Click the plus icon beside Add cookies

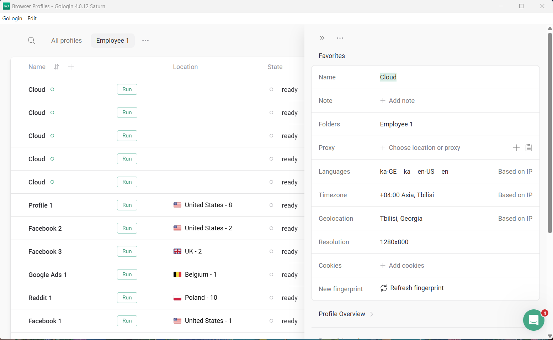383,266
